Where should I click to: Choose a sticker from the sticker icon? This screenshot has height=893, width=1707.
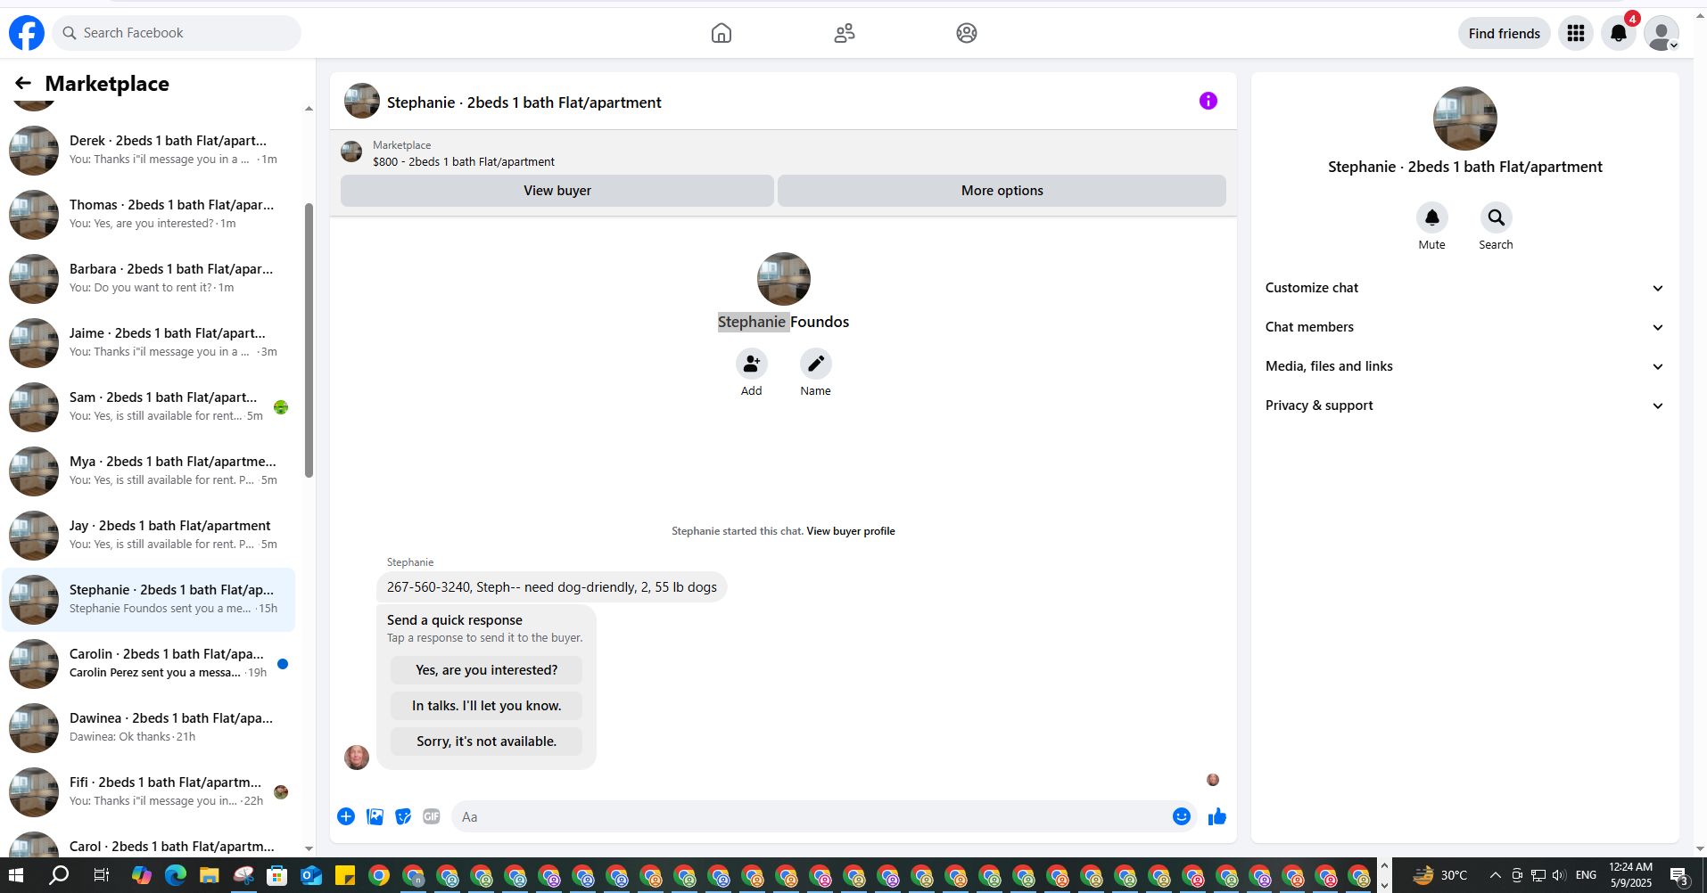[404, 816]
